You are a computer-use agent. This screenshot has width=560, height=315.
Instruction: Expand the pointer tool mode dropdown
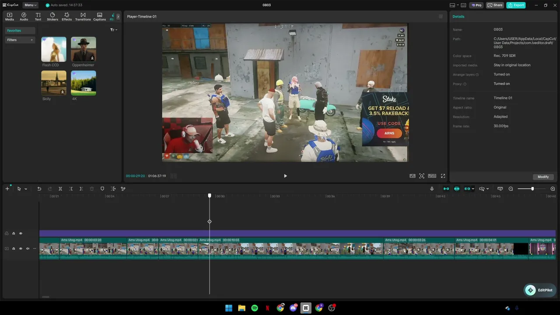tap(26, 189)
